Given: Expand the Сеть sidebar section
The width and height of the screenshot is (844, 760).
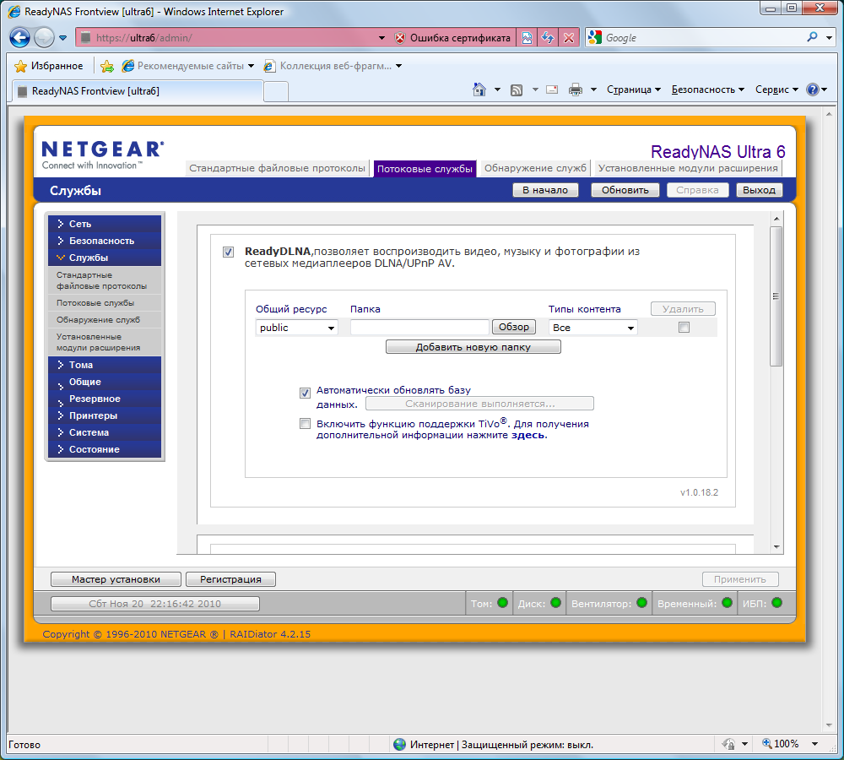Looking at the screenshot, I should tap(105, 224).
